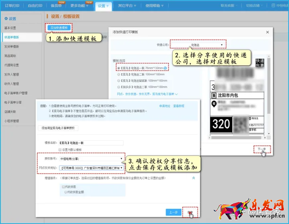The image size is (289, 224).
Task: Click the info icon beside 宅急送一联 76mm*130mm
Action: 165,69
